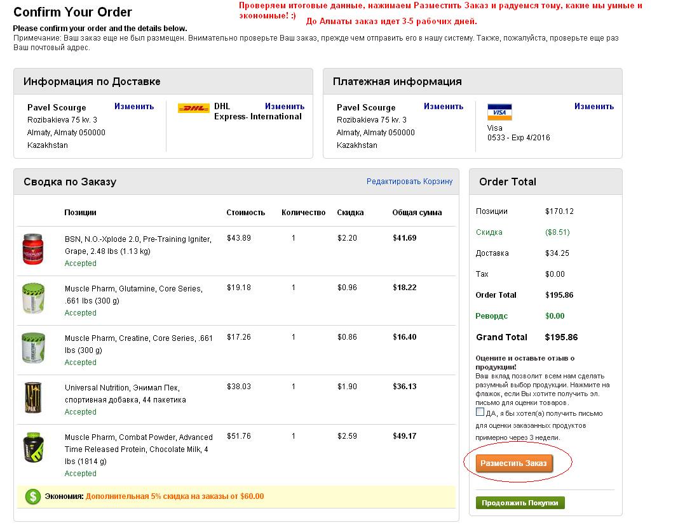This screenshot has height=532, width=685.
Task: Click Accepted status under Glutamine
Action: point(80,312)
